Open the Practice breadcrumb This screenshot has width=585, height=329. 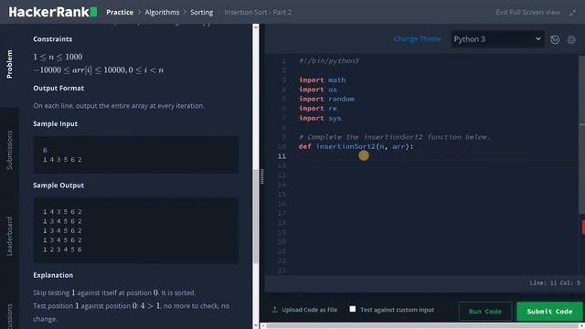(120, 12)
